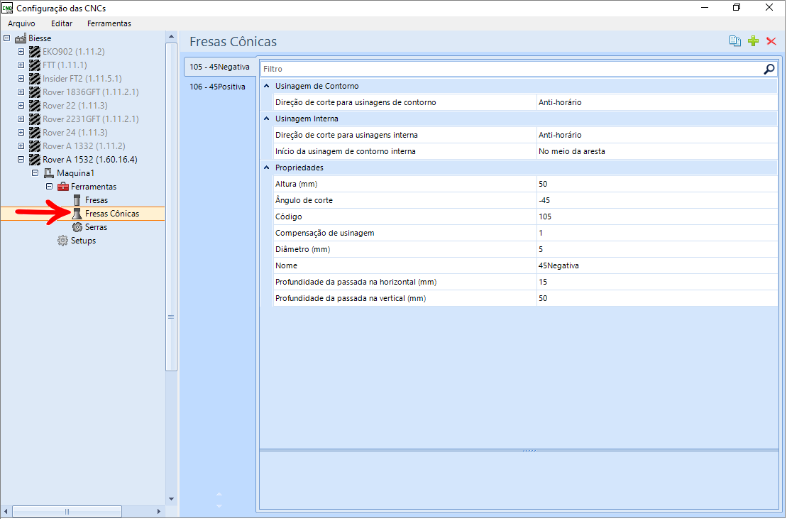Screen dimensions: 787x521
Task: Click the FTT machine icon
Action: pyautogui.click(x=35, y=65)
